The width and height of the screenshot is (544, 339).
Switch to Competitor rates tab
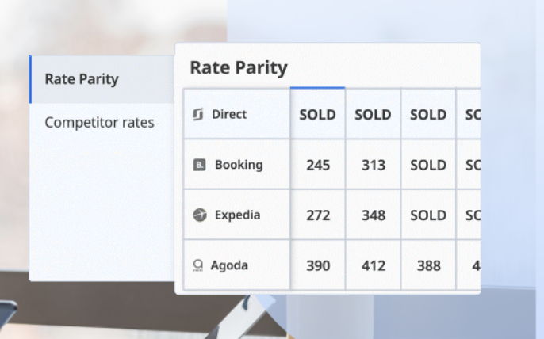[x=99, y=123]
